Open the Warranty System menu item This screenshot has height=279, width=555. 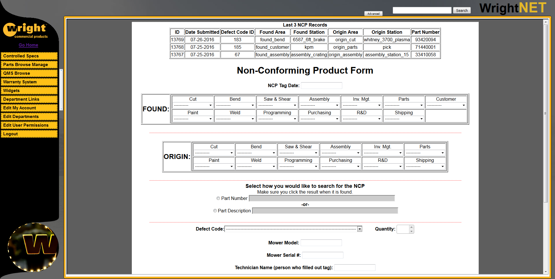[x=29, y=82]
